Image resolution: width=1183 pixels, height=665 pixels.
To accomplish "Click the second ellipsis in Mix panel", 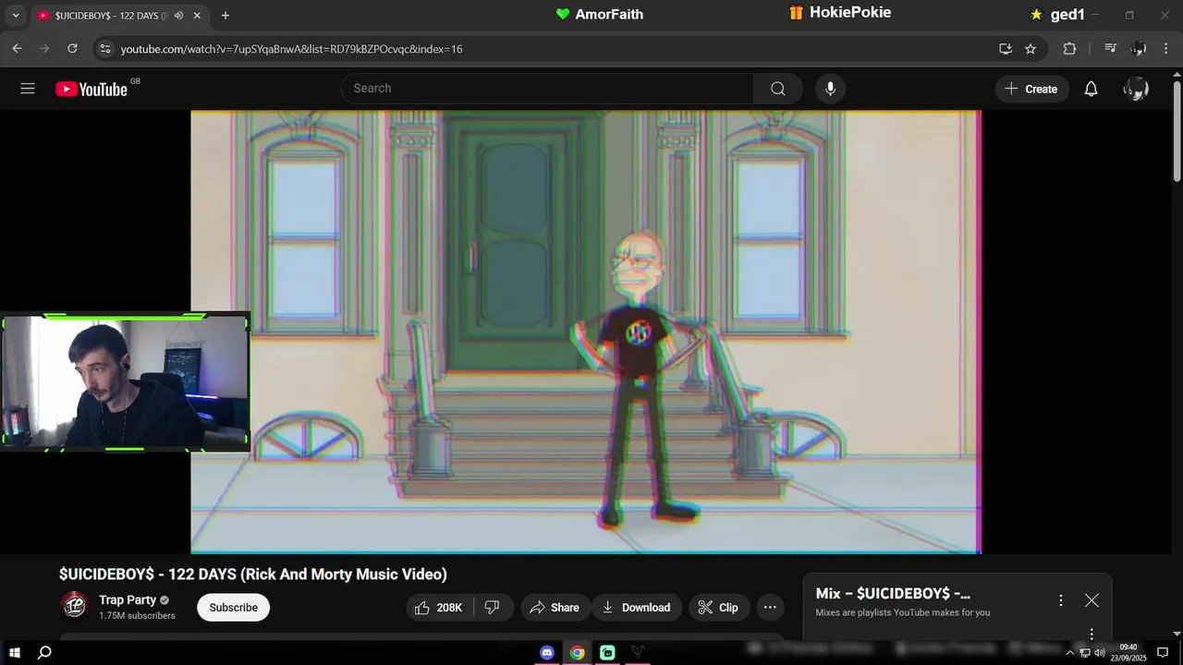I will pyautogui.click(x=1092, y=634).
